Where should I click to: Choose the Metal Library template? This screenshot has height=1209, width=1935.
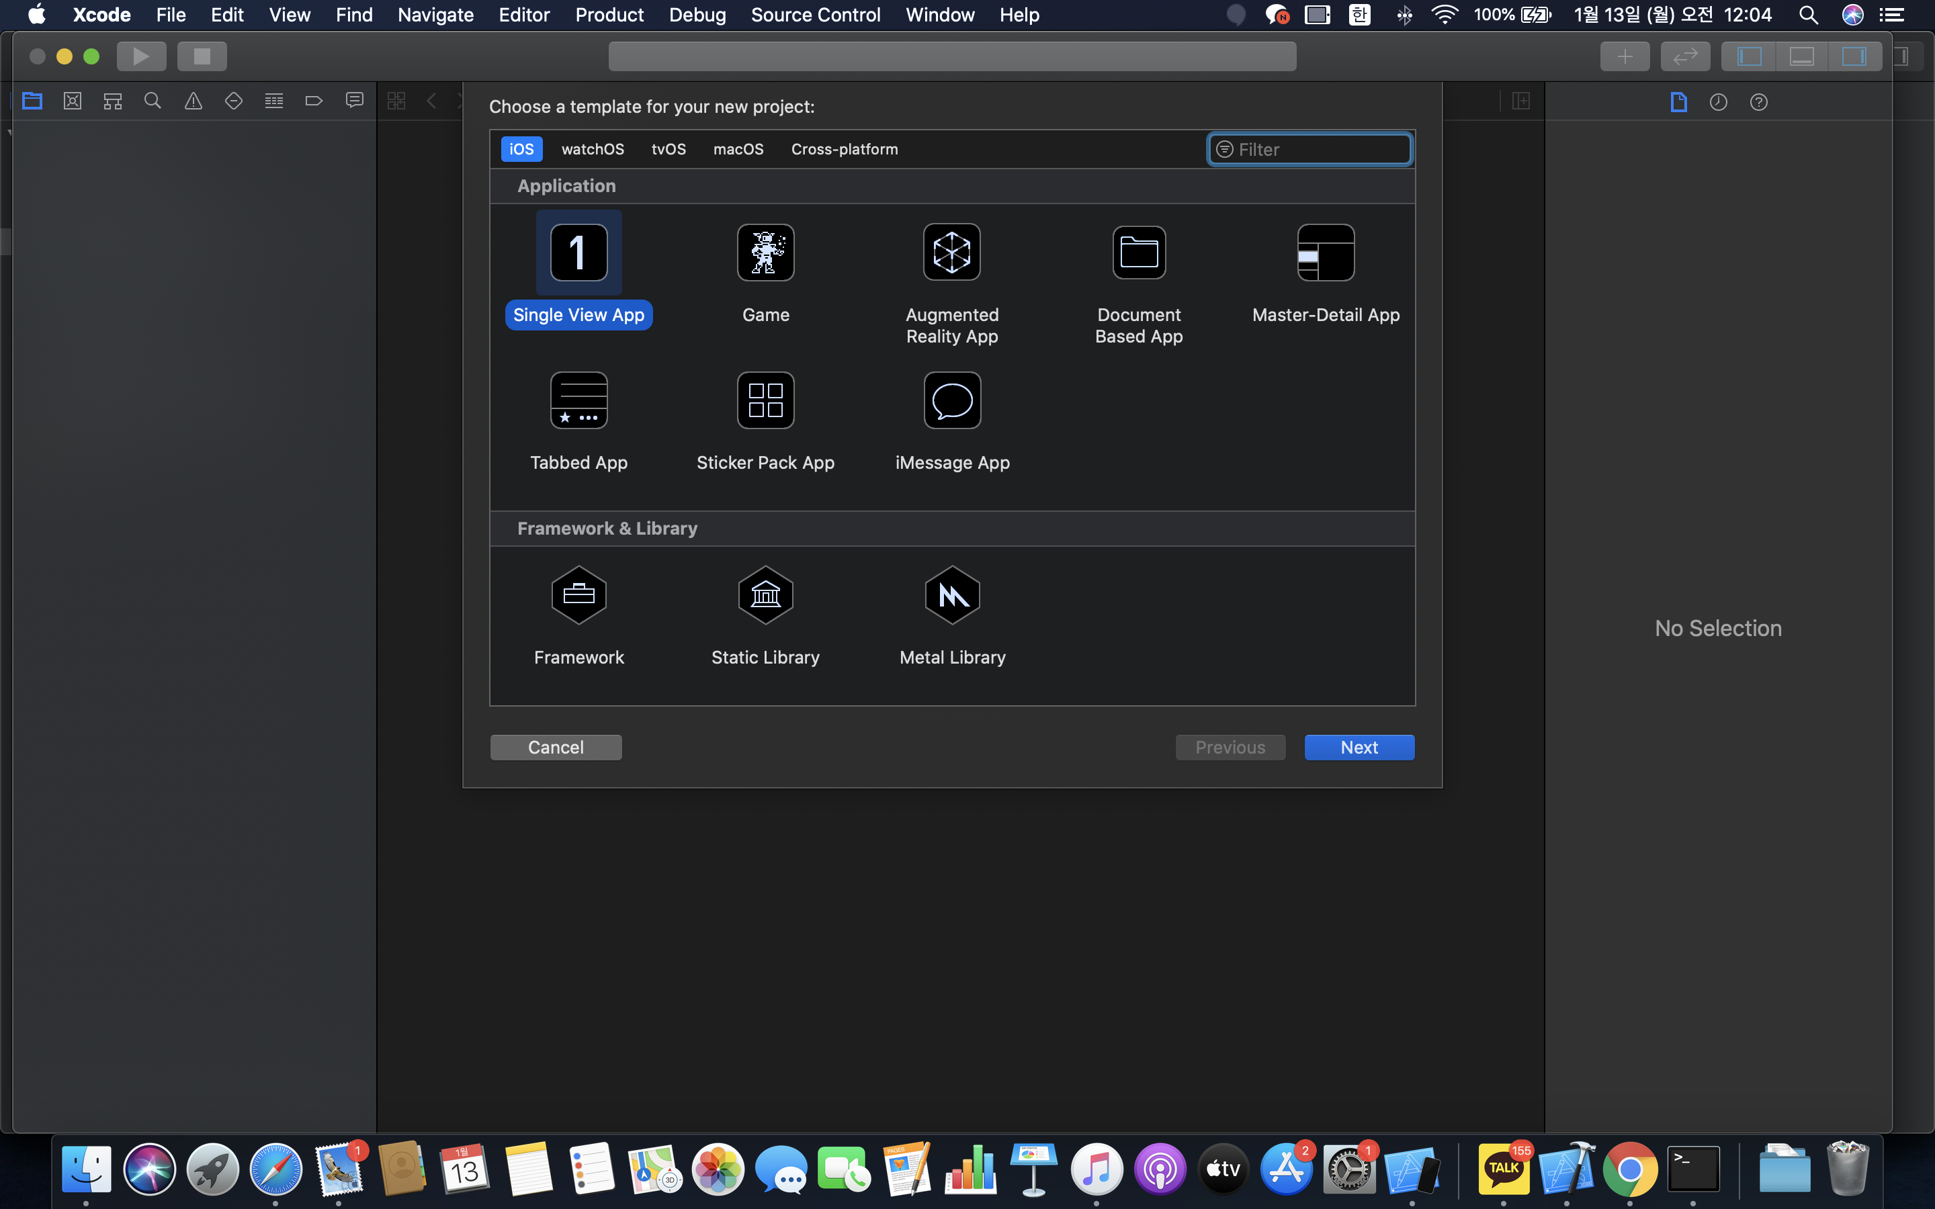tap(951, 596)
